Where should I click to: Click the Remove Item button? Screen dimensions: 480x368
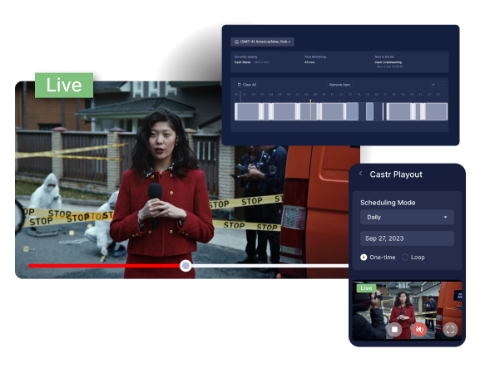click(339, 85)
